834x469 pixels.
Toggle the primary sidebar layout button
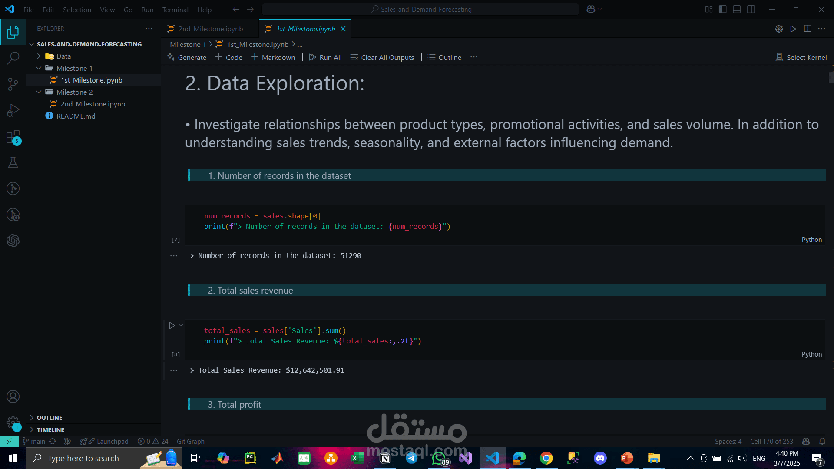[723, 9]
